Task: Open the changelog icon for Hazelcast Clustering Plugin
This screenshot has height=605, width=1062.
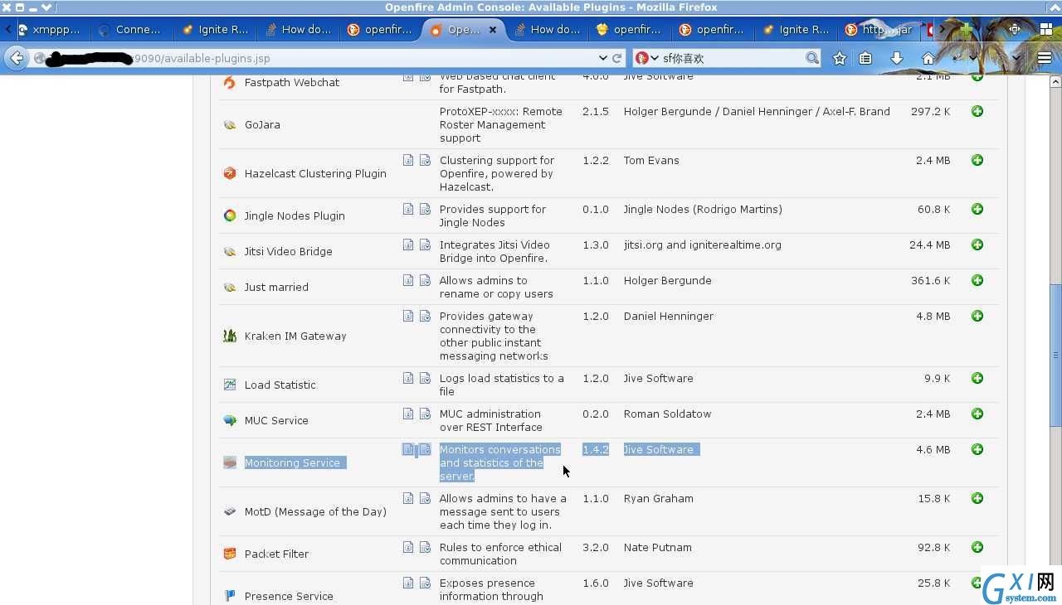Action: click(425, 160)
